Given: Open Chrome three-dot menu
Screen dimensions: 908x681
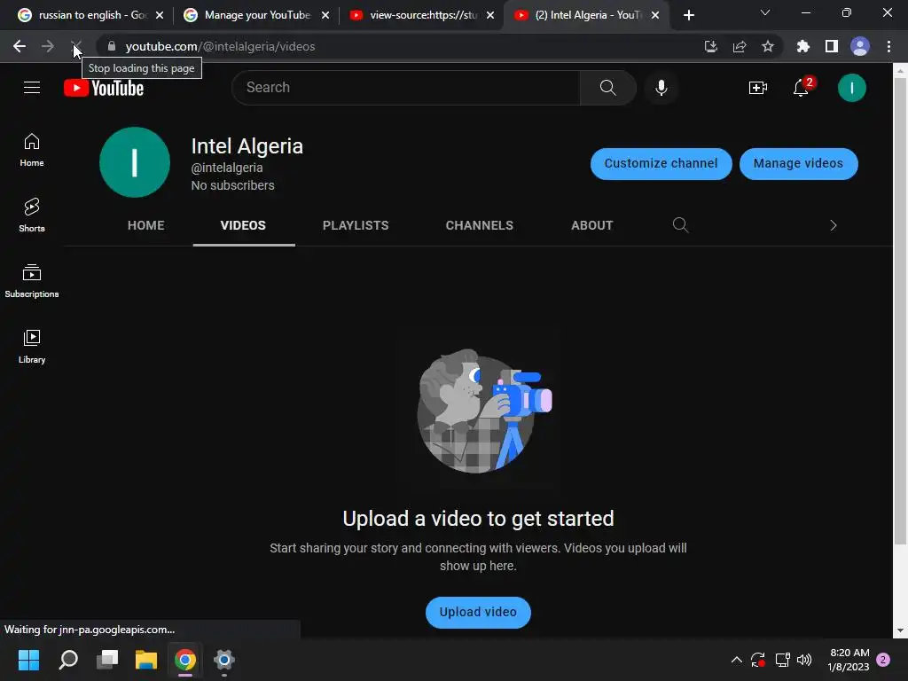Looking at the screenshot, I should click(x=888, y=46).
